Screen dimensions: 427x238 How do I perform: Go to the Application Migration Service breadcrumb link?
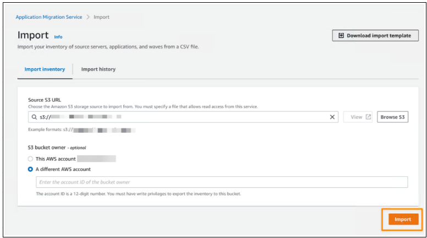coord(48,17)
